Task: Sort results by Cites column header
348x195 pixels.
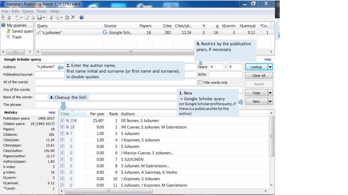Action: (x=72, y=114)
